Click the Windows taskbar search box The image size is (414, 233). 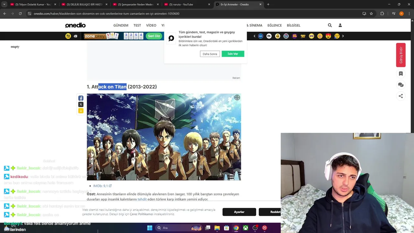click(x=178, y=228)
